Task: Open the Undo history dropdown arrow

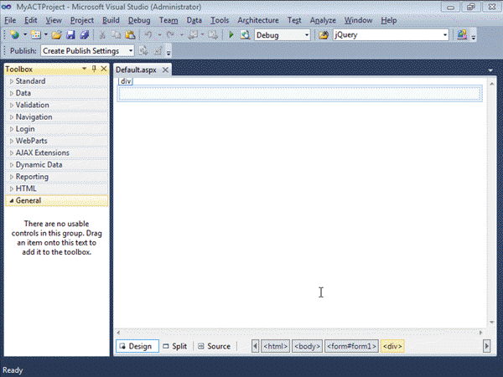Action: 159,34
